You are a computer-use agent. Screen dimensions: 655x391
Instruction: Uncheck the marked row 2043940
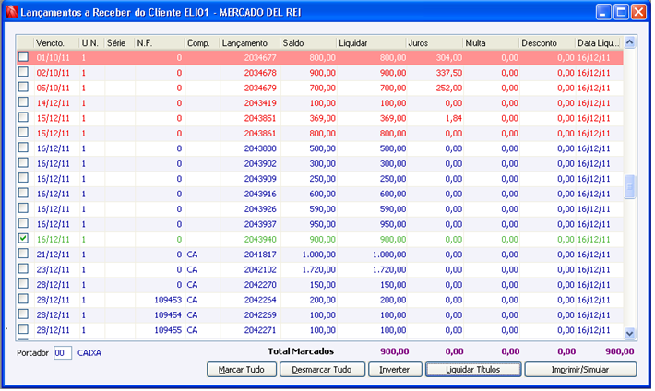23,239
